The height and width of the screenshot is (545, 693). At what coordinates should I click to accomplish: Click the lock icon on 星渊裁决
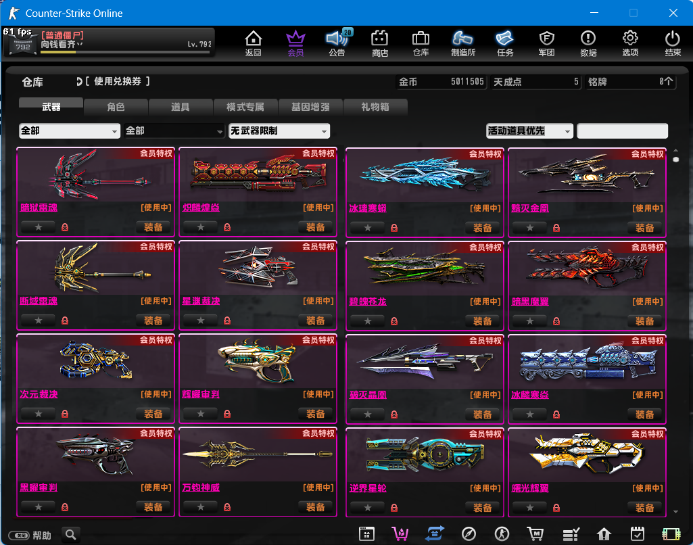pyautogui.click(x=227, y=321)
